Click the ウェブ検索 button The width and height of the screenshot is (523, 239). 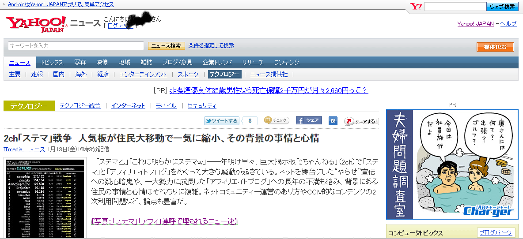[x=502, y=6]
